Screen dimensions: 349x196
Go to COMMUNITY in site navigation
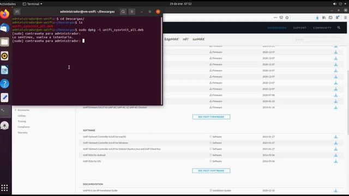[x=322, y=28]
